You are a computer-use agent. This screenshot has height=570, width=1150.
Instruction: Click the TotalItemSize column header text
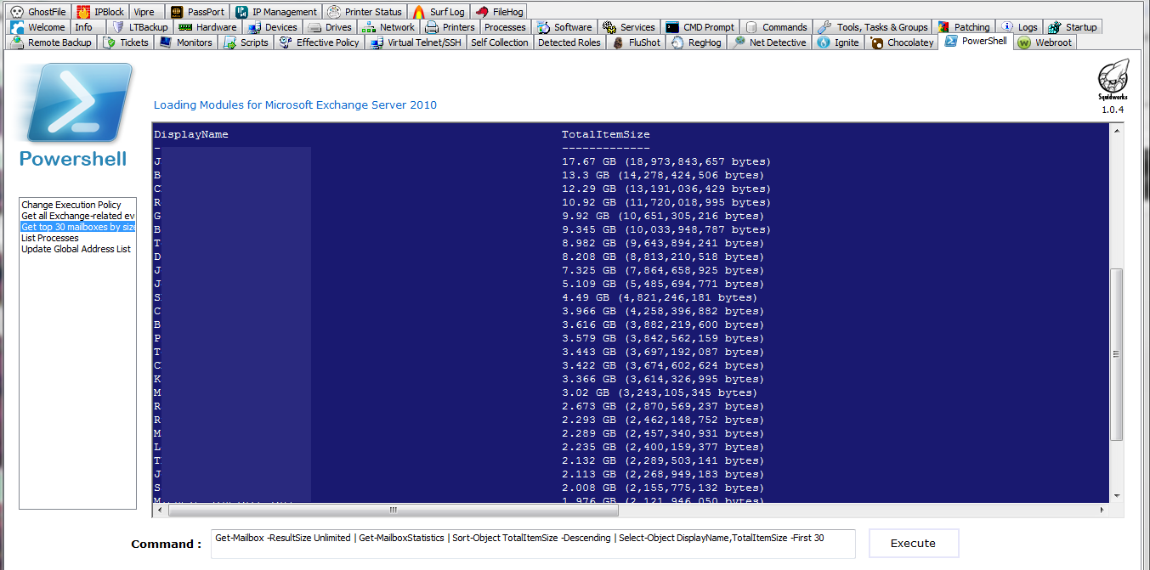pyautogui.click(x=606, y=134)
